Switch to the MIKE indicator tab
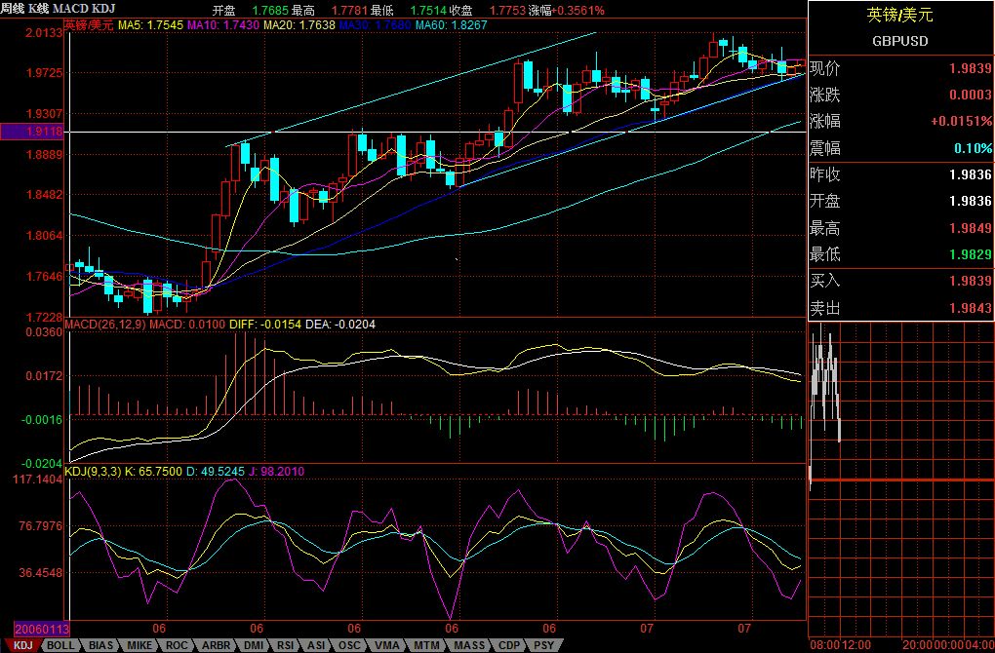This screenshot has height=653, width=995. [139, 645]
